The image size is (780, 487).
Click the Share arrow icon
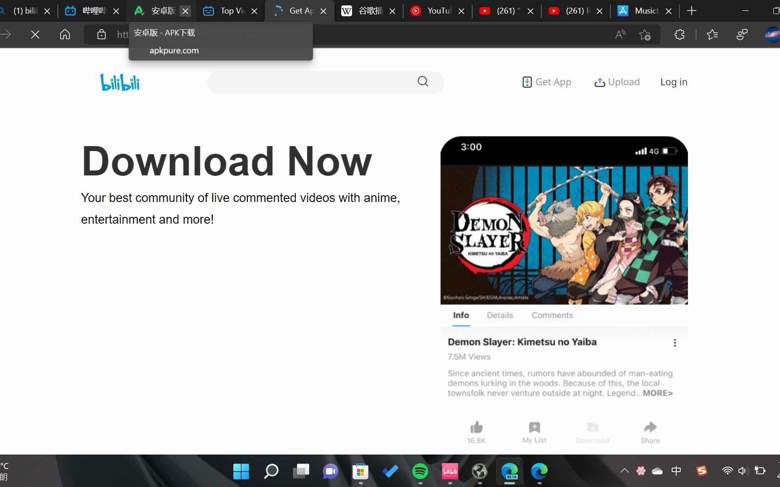point(650,427)
